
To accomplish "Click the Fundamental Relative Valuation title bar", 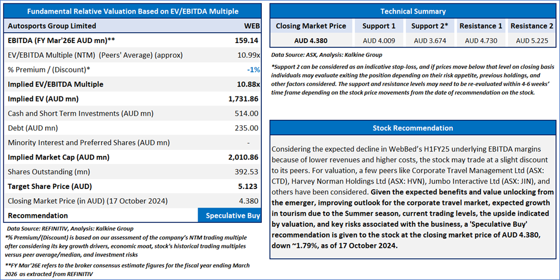I will coord(133,11).
